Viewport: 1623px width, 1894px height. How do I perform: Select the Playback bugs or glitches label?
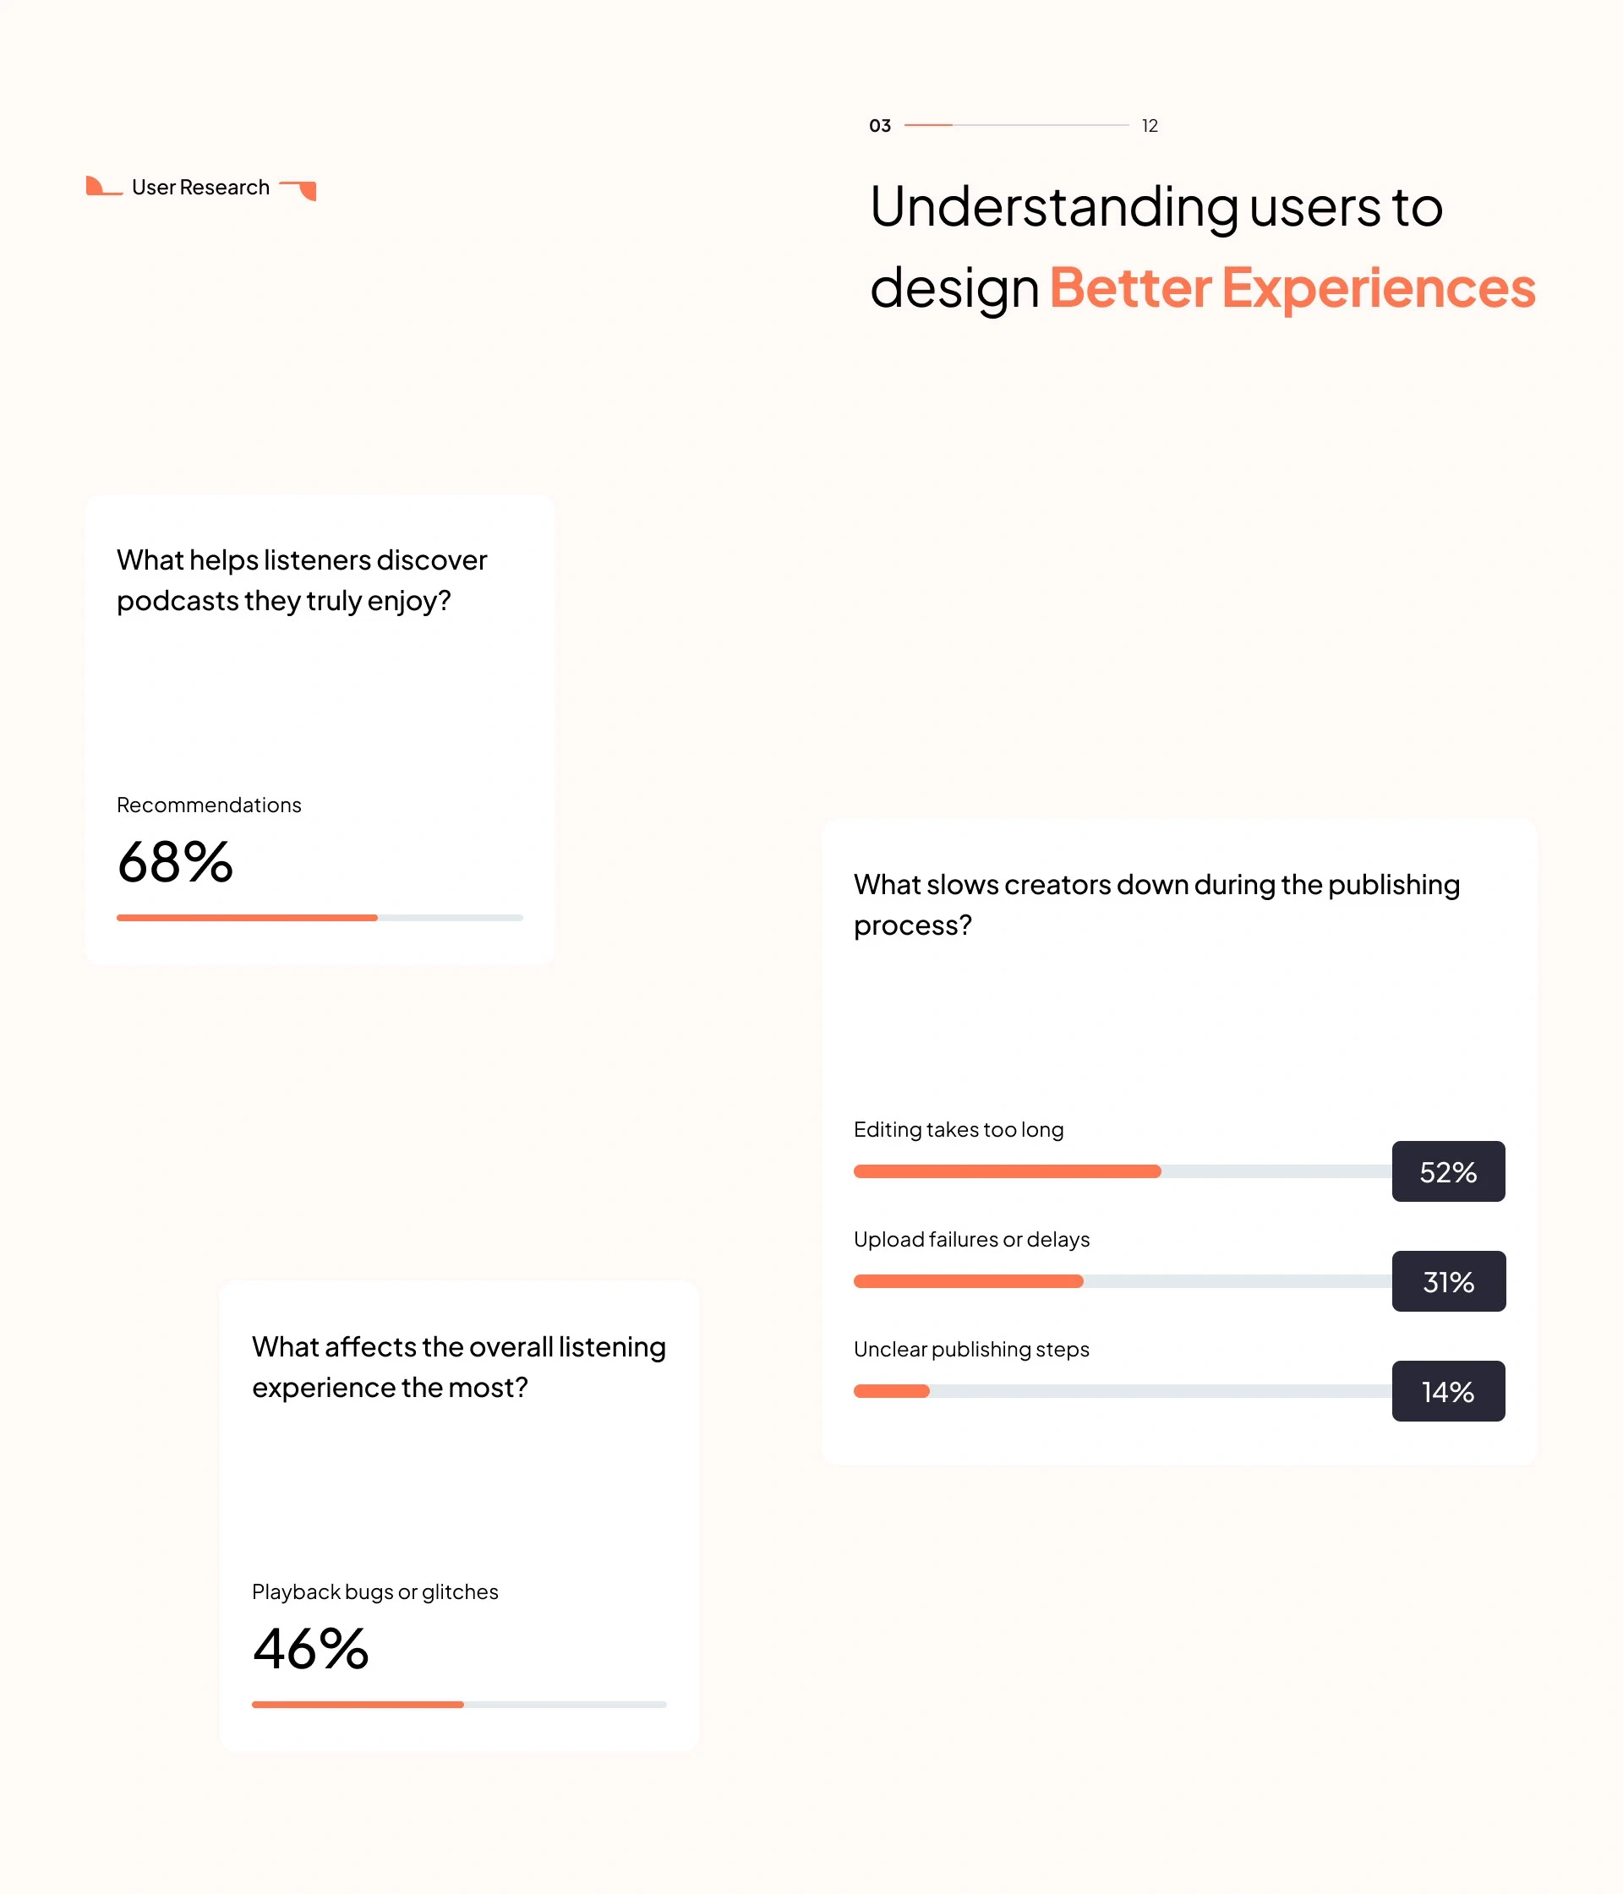pyautogui.click(x=374, y=1591)
